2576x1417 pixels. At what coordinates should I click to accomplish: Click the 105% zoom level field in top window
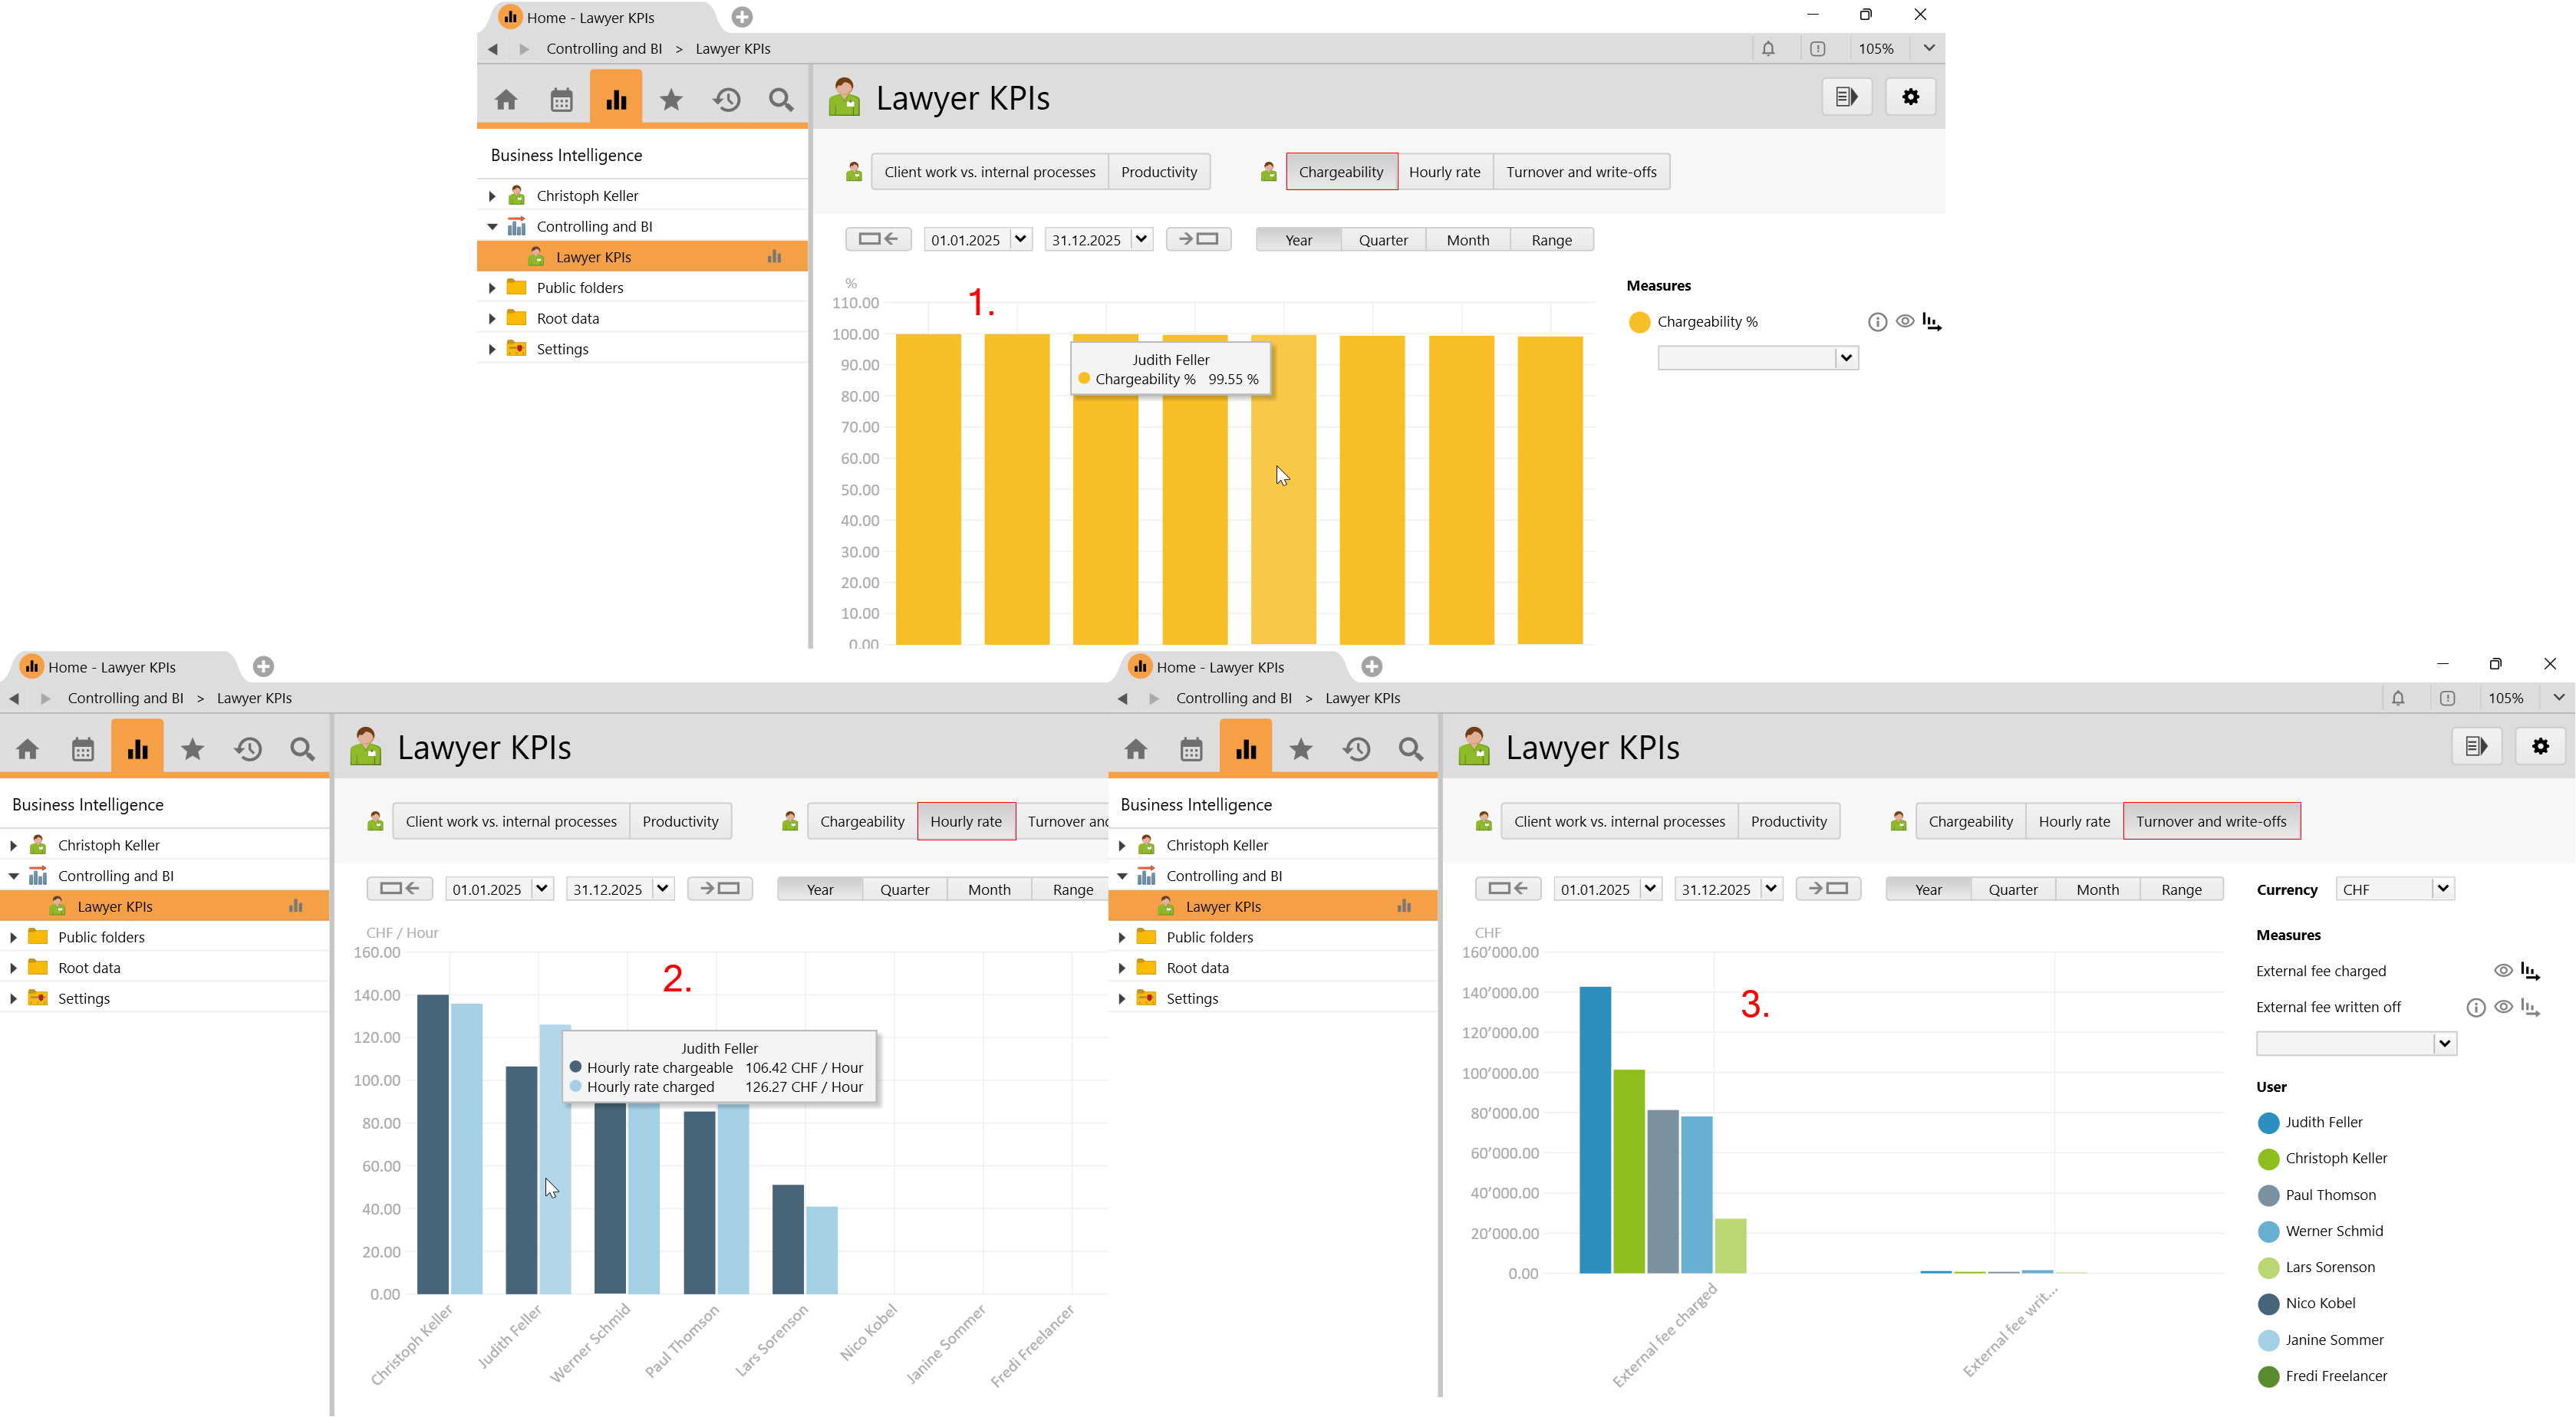[1875, 48]
